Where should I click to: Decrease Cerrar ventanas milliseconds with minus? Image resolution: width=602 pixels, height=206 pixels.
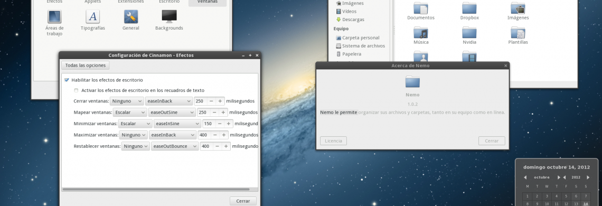coord(212,101)
